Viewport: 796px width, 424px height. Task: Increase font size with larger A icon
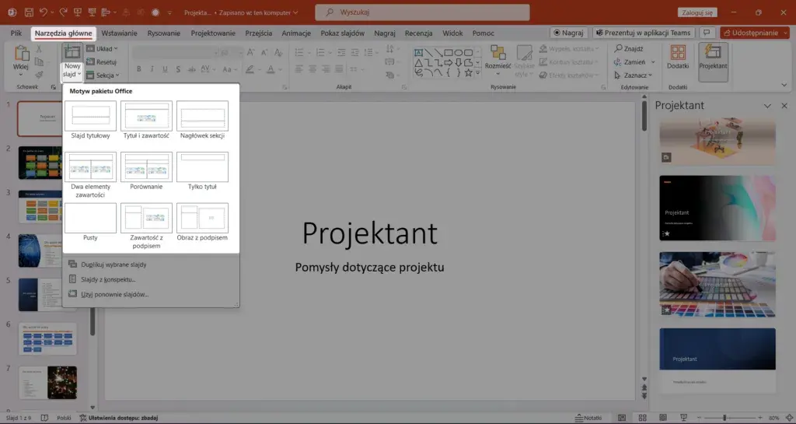[x=251, y=52]
